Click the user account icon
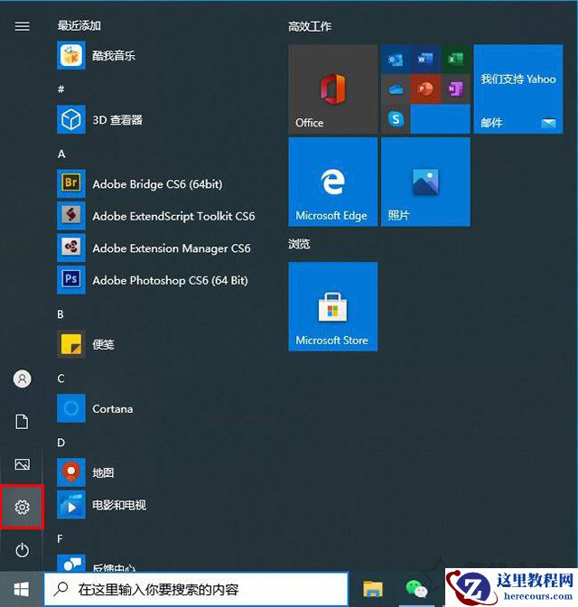 pyautogui.click(x=22, y=378)
